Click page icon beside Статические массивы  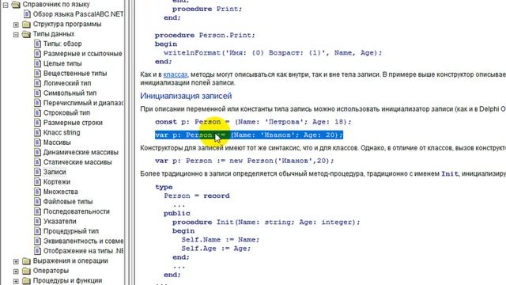[38, 162]
